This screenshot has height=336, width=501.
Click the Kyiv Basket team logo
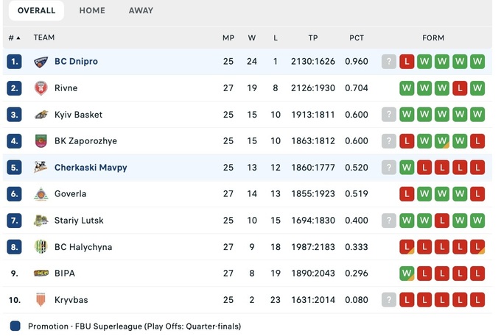click(x=41, y=115)
